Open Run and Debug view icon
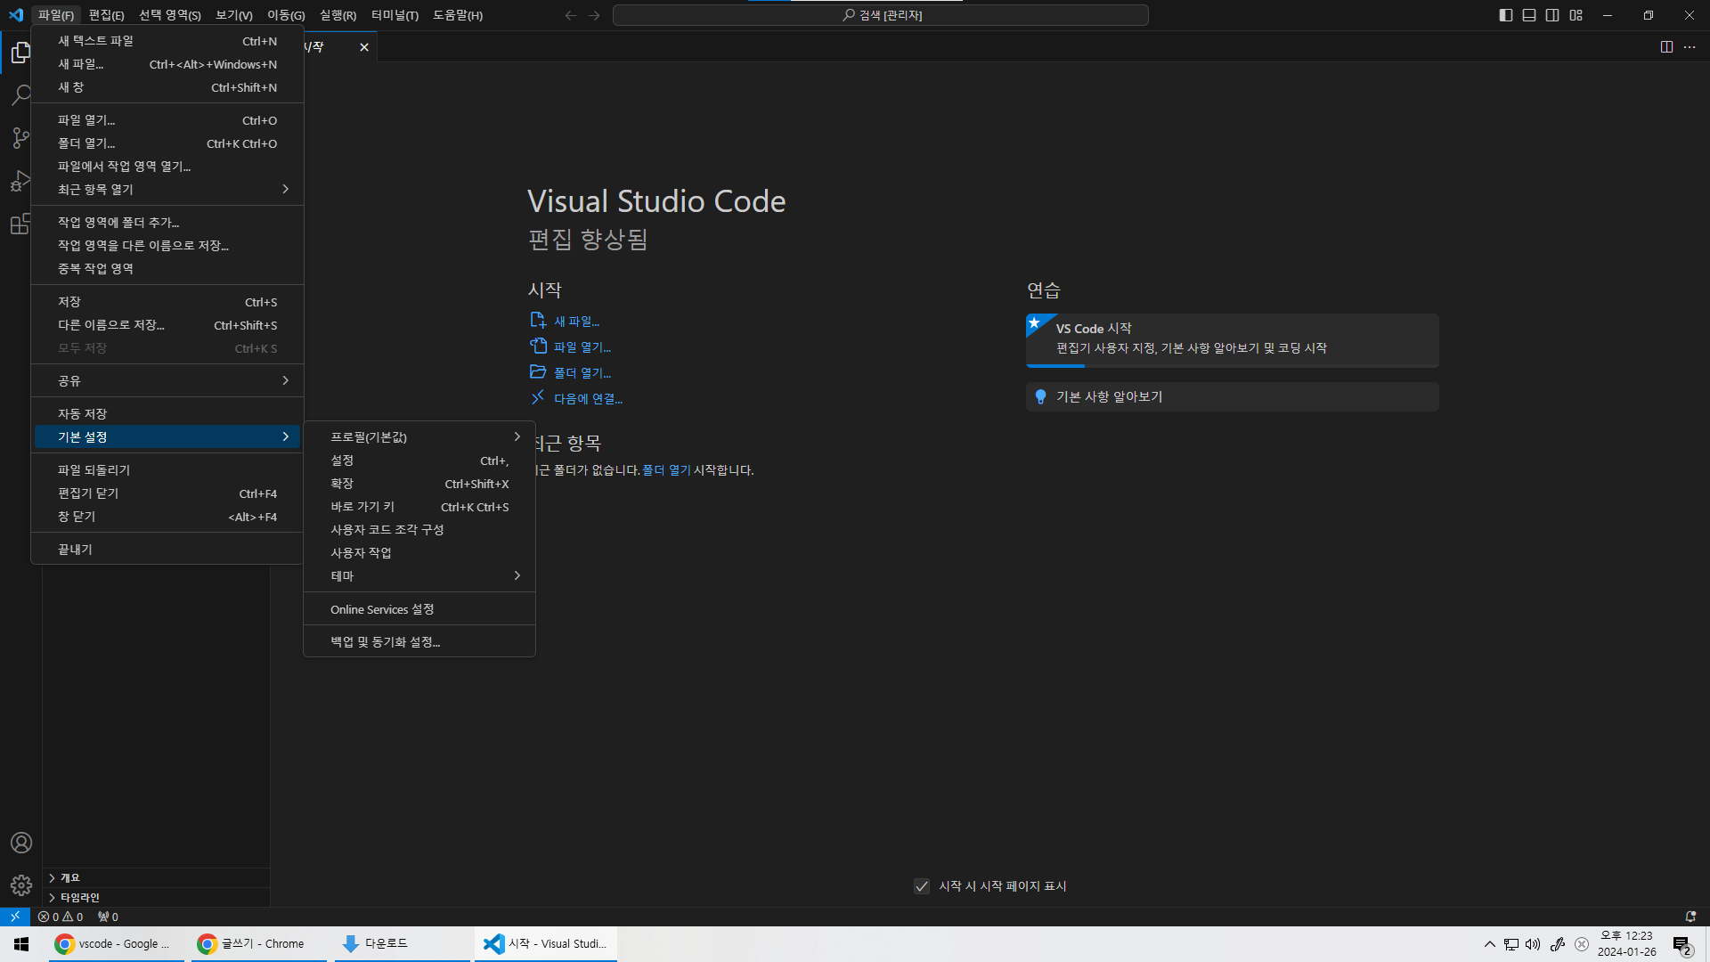 click(x=20, y=181)
